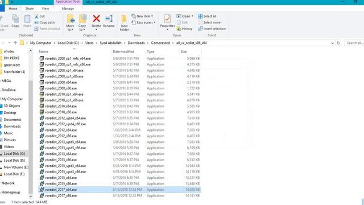This screenshot has width=364, height=205.
Task: Click the folder icon in address bar
Action: (x=22, y=43)
